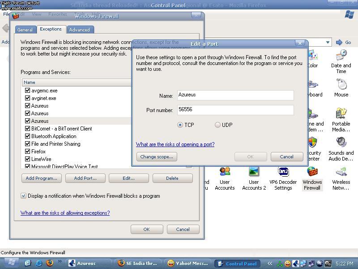Expand hidden system tray icons chevron
The image size is (358, 269).
point(270,264)
